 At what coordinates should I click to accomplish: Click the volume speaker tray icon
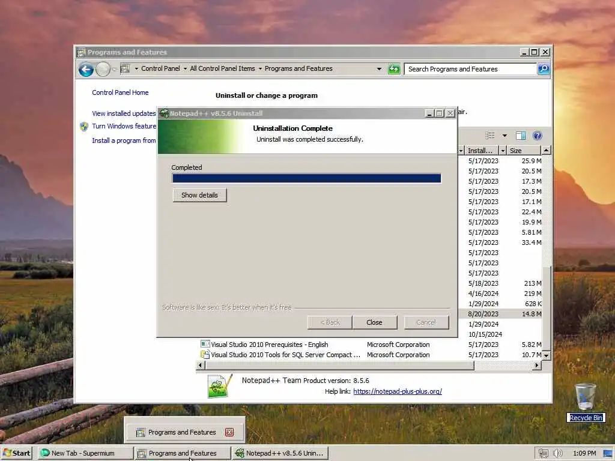pyautogui.click(x=557, y=453)
